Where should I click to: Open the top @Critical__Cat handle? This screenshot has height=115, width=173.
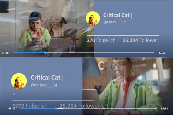tap(115, 22)
